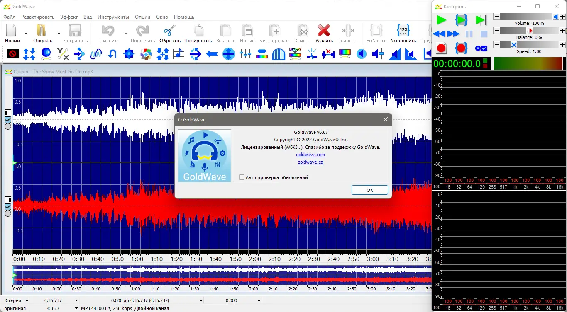Open the goldwave.com link
The width and height of the screenshot is (567, 312).
pyautogui.click(x=310, y=155)
